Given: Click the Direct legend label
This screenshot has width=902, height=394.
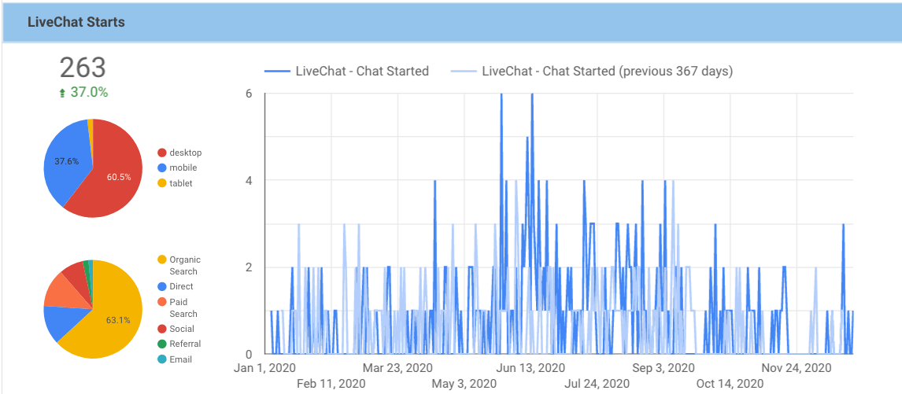Looking at the screenshot, I should pyautogui.click(x=181, y=286).
